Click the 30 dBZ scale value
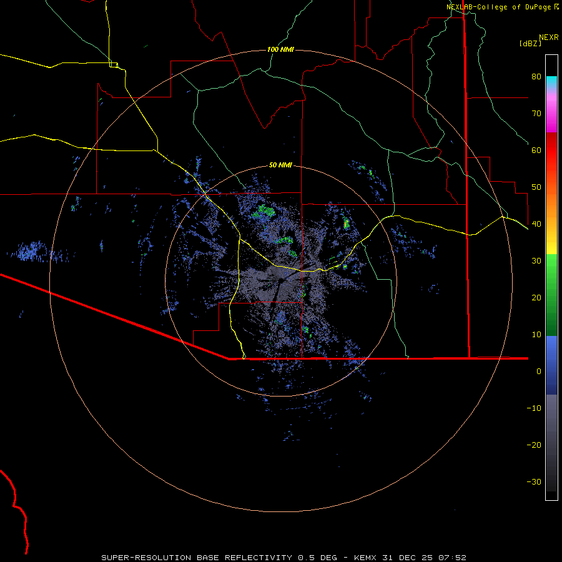The height and width of the screenshot is (562, 562). (536, 261)
